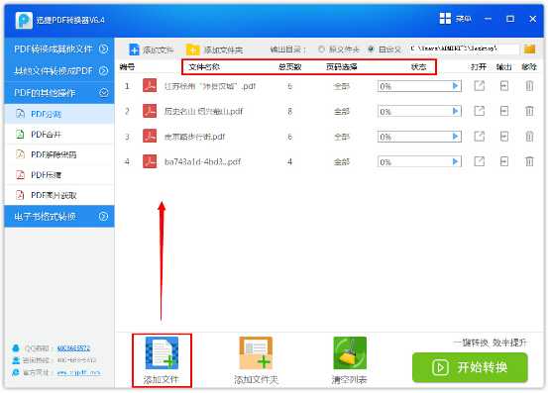The image size is (548, 393).
Task: Select PDF压缩 in the sidebar
Action: (59, 175)
